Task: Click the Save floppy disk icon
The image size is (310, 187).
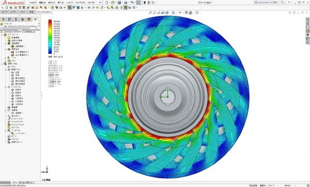Action: tap(119, 3)
